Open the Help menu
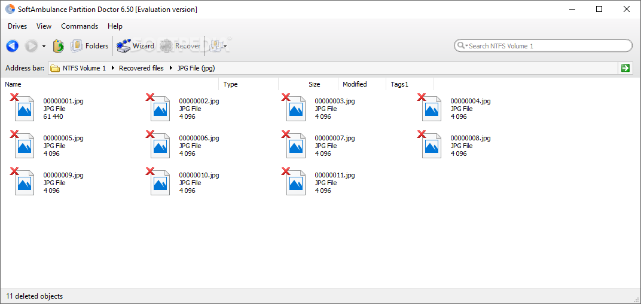Viewport: 641px width, 304px height. tap(115, 26)
